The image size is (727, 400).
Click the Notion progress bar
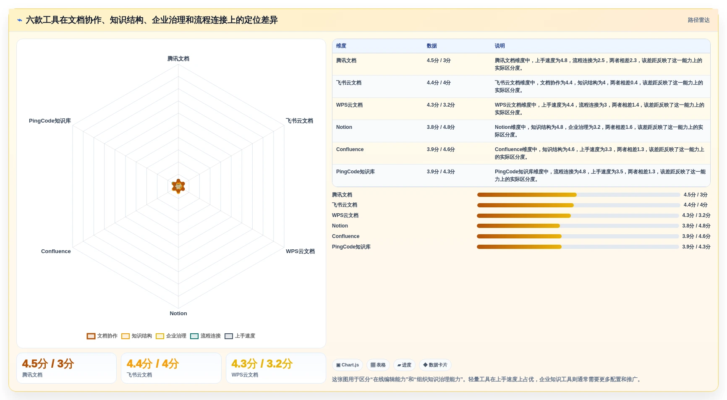click(x=578, y=226)
